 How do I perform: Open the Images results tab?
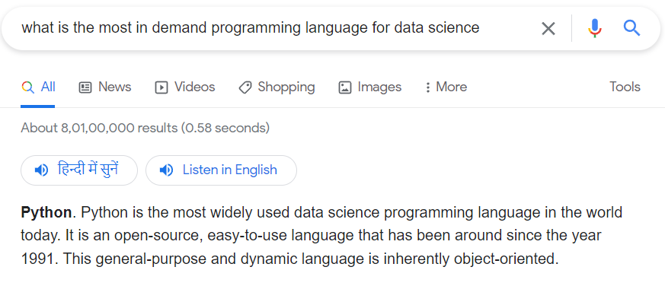369,87
